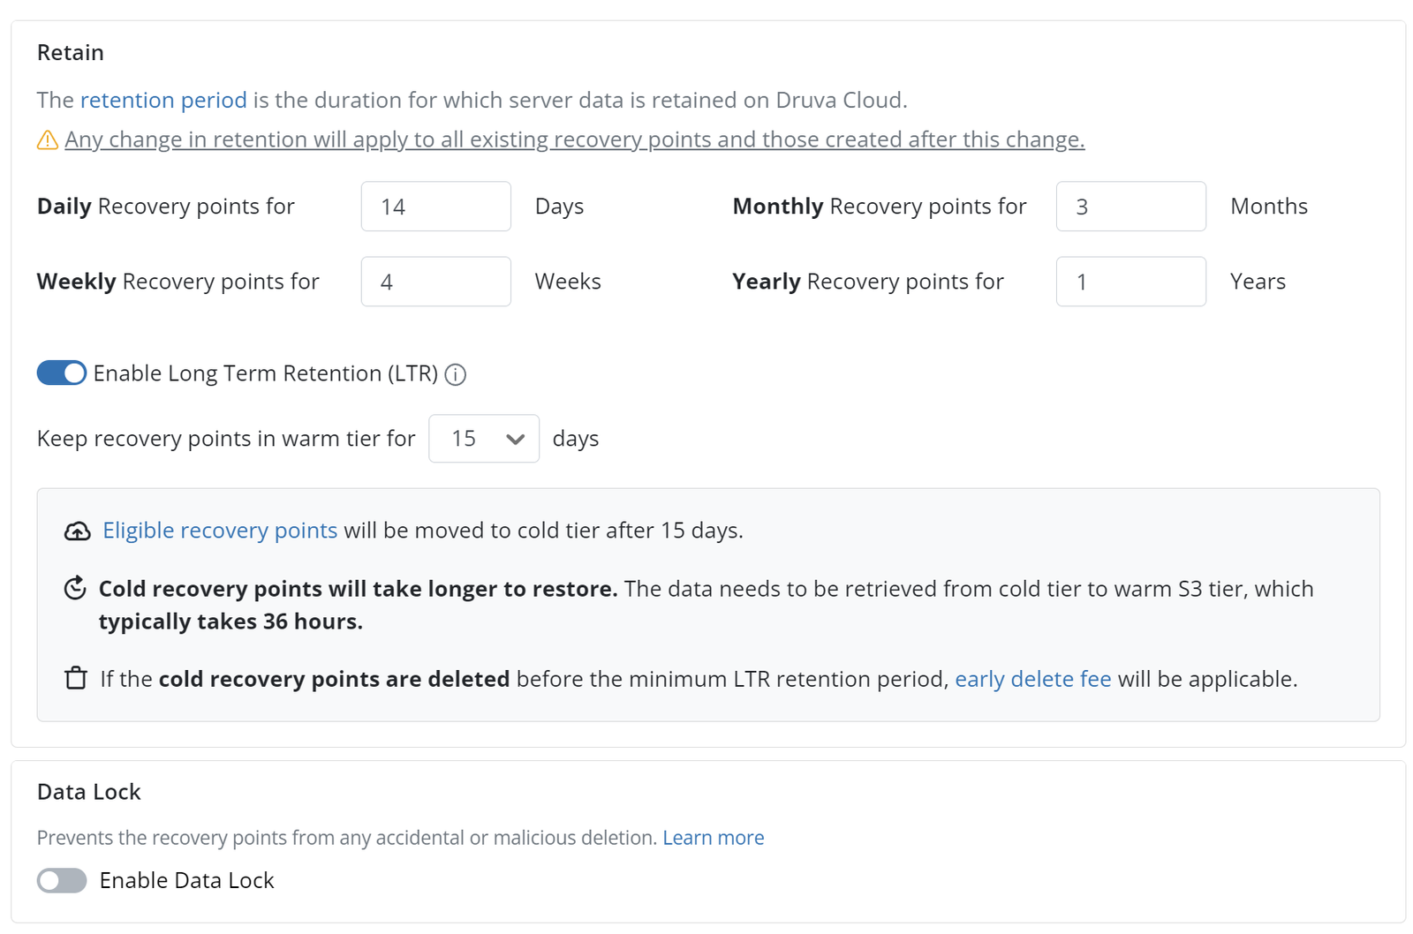Open the LTR info tooltip icon

pyautogui.click(x=456, y=375)
